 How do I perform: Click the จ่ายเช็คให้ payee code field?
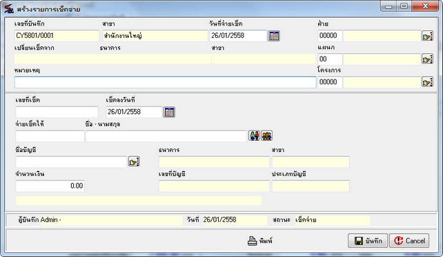coord(50,136)
